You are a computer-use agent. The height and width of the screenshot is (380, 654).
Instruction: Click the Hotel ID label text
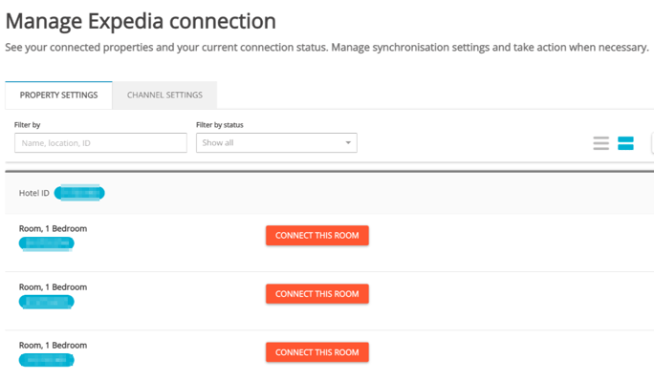33,193
